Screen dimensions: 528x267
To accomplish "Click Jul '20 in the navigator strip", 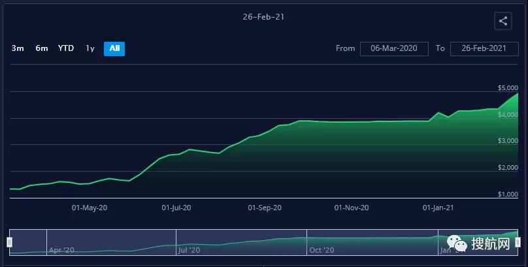I will (x=191, y=250).
